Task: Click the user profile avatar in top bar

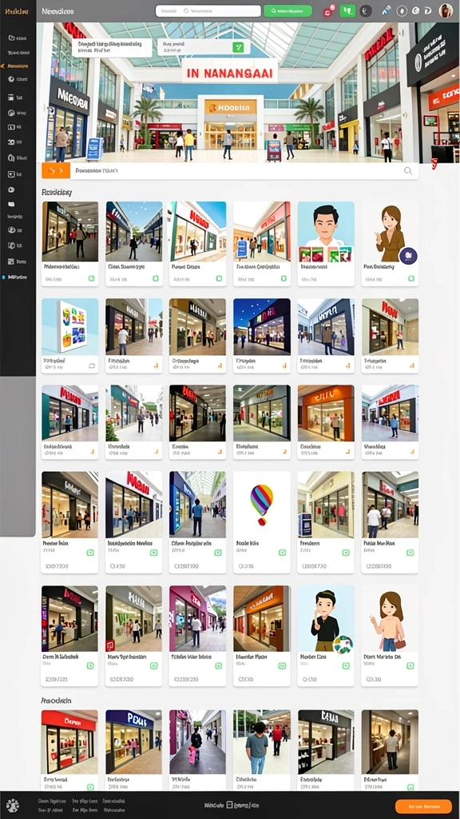Action: coord(446,10)
